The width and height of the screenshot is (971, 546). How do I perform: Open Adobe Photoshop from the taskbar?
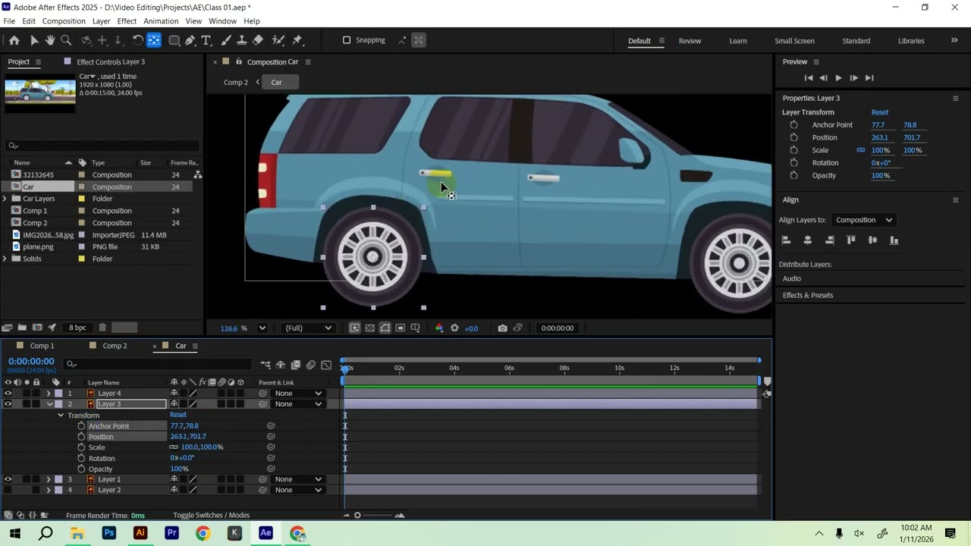pos(108,533)
